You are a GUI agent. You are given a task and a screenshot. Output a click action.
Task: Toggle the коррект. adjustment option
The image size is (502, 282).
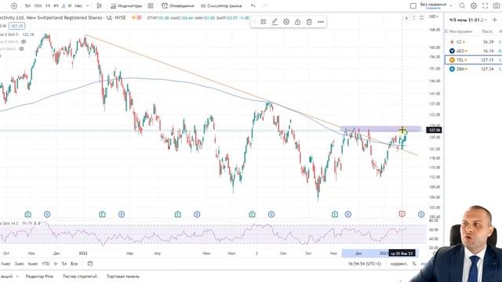399,264
